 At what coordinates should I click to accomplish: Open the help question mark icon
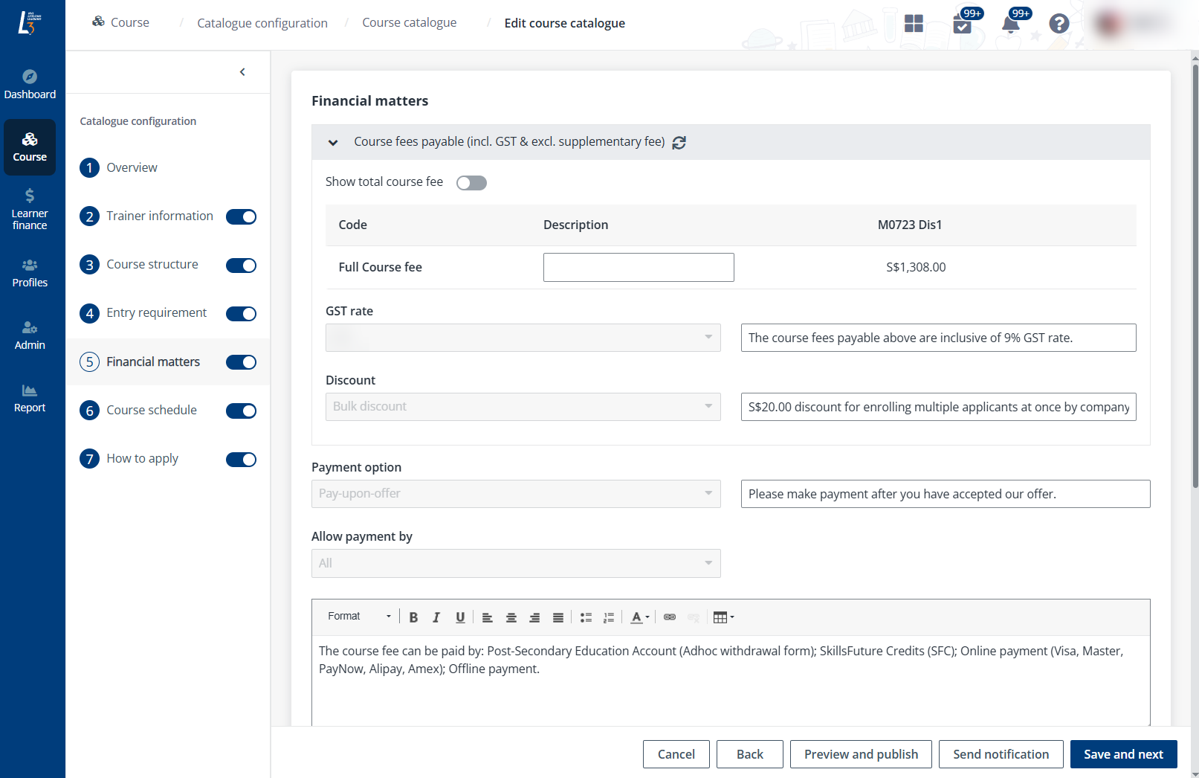pyautogui.click(x=1059, y=24)
